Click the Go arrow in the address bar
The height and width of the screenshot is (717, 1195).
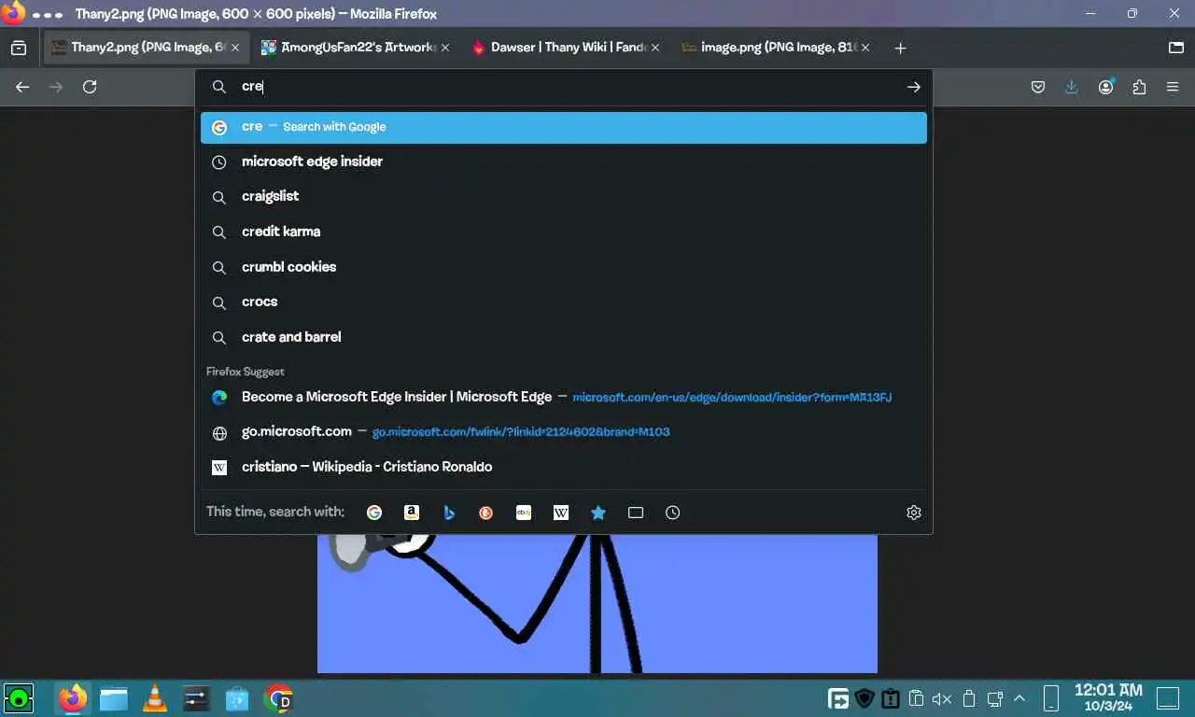pyautogui.click(x=914, y=87)
